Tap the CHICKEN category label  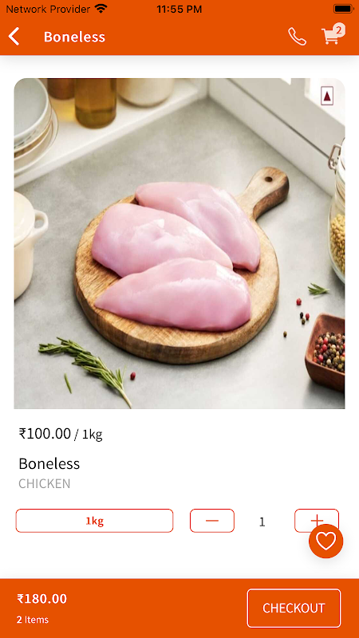click(x=45, y=483)
